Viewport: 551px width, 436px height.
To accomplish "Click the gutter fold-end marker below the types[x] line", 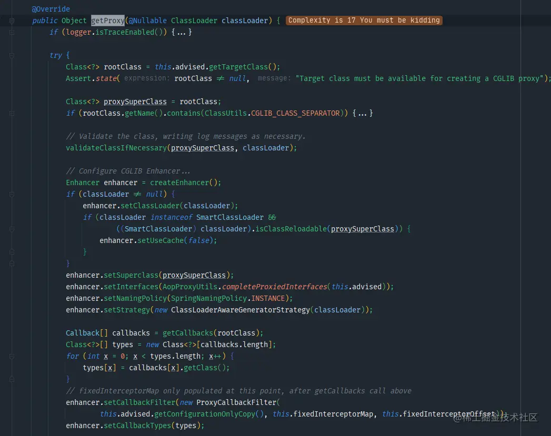I will coord(12,380).
